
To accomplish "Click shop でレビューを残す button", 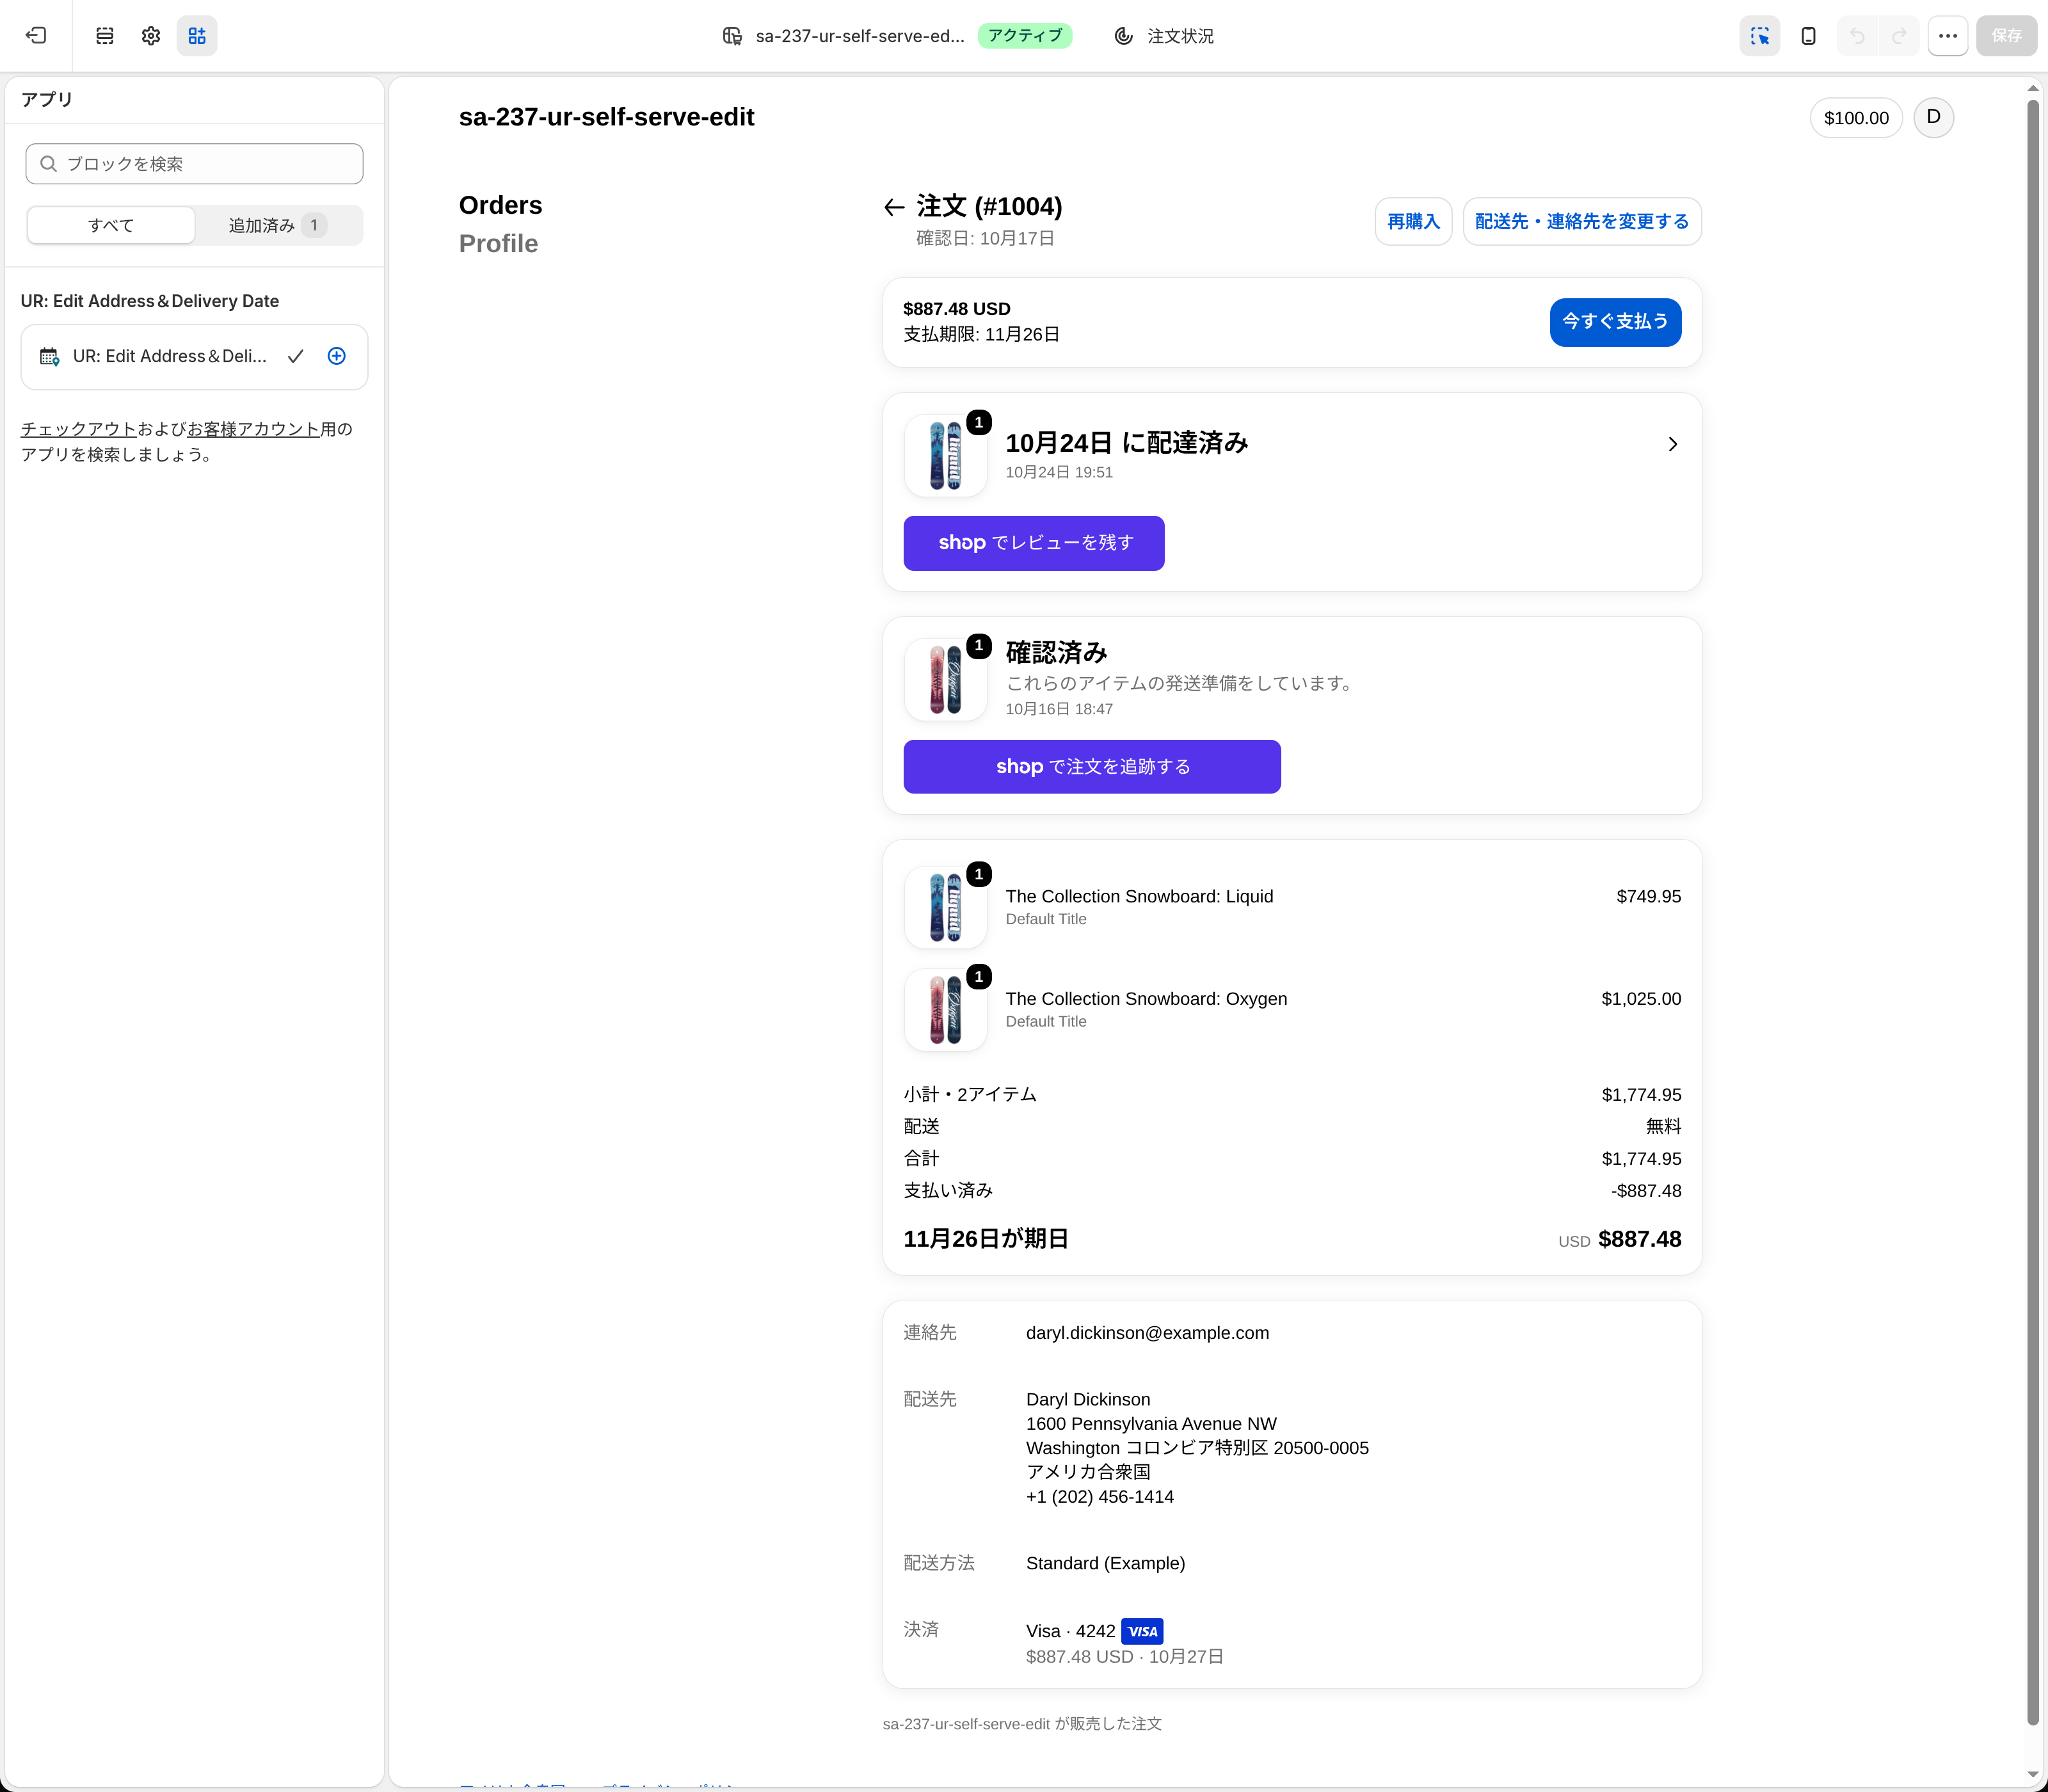I will tap(1034, 543).
